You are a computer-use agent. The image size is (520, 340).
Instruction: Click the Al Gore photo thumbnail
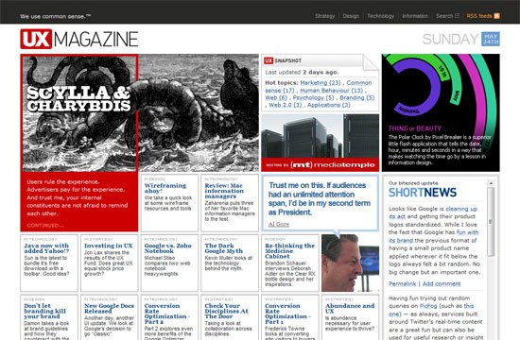click(x=350, y=263)
